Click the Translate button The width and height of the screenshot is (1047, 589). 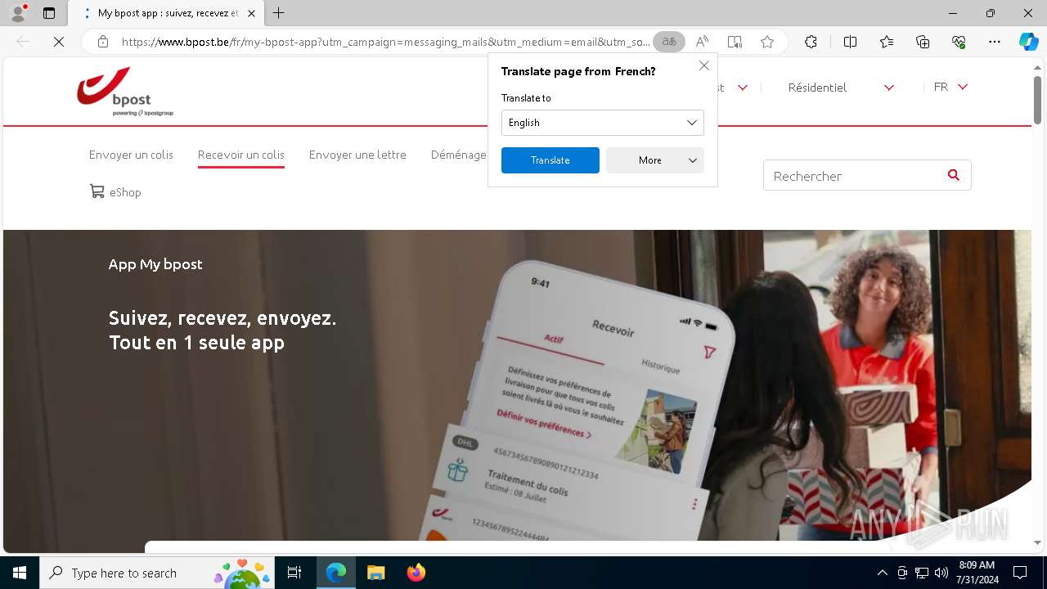pyautogui.click(x=550, y=160)
